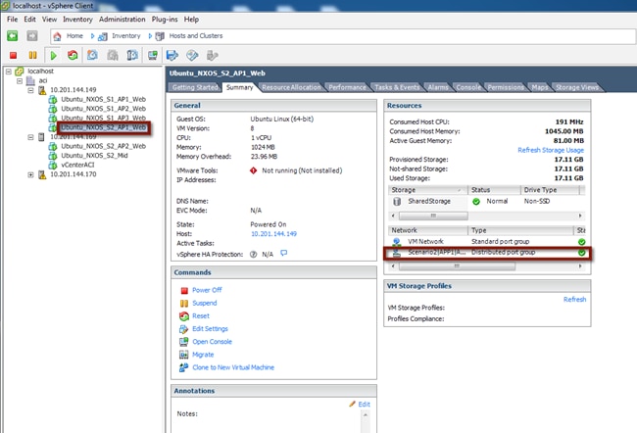Open the File menu
Screen dimensions: 637x433
[12, 19]
